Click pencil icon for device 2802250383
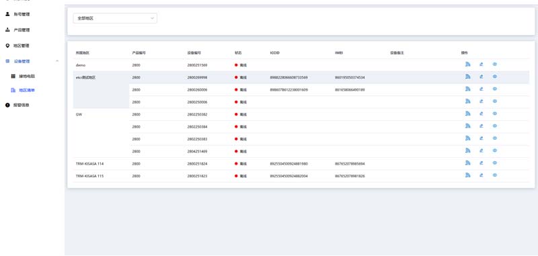538x256 pixels. [482, 138]
